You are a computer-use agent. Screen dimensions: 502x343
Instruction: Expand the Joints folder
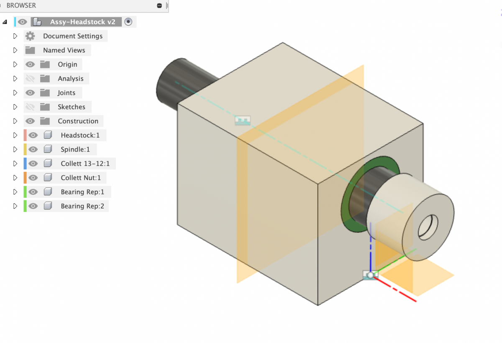pyautogui.click(x=15, y=93)
